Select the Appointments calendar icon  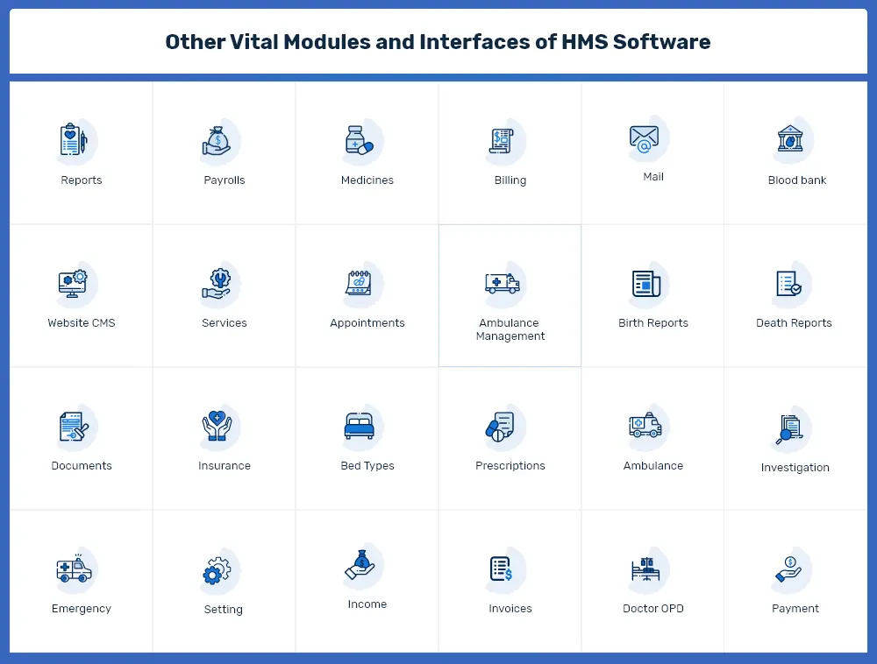pyautogui.click(x=359, y=283)
